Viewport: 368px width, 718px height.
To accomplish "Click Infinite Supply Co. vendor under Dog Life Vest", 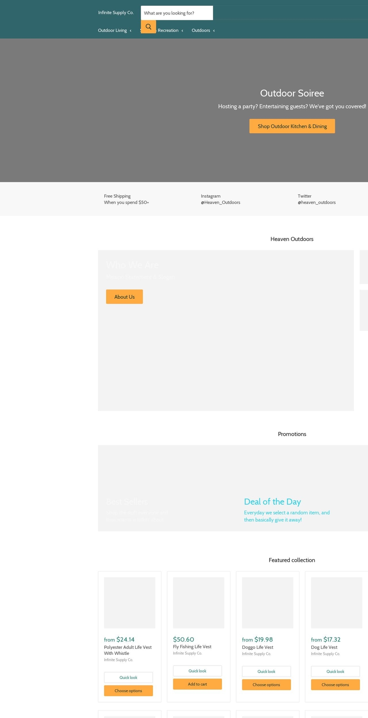I will click(325, 654).
